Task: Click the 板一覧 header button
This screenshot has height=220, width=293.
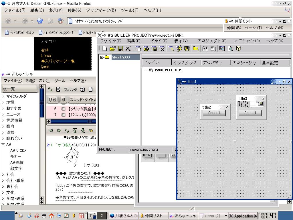Action: click(x=20, y=89)
